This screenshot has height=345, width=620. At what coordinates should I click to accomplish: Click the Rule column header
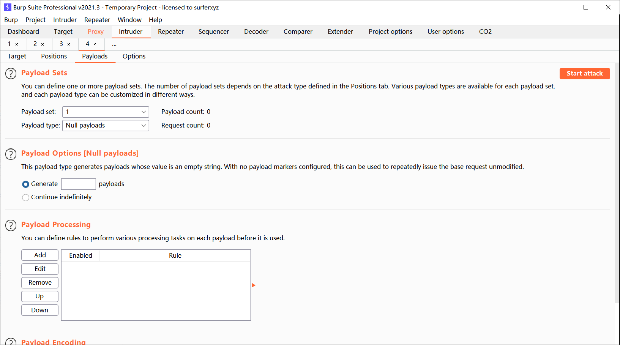pos(175,255)
